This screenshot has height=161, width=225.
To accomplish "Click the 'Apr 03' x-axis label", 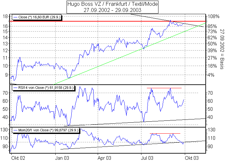I will tap(104, 158).
